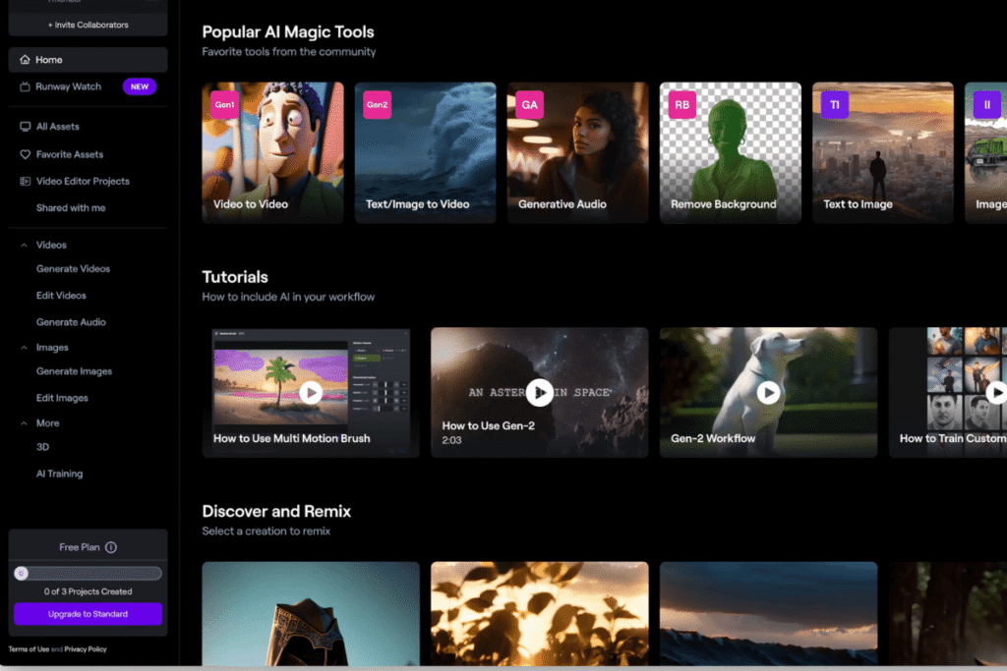
Task: Click the Runway Watch TV icon
Action: (x=25, y=86)
